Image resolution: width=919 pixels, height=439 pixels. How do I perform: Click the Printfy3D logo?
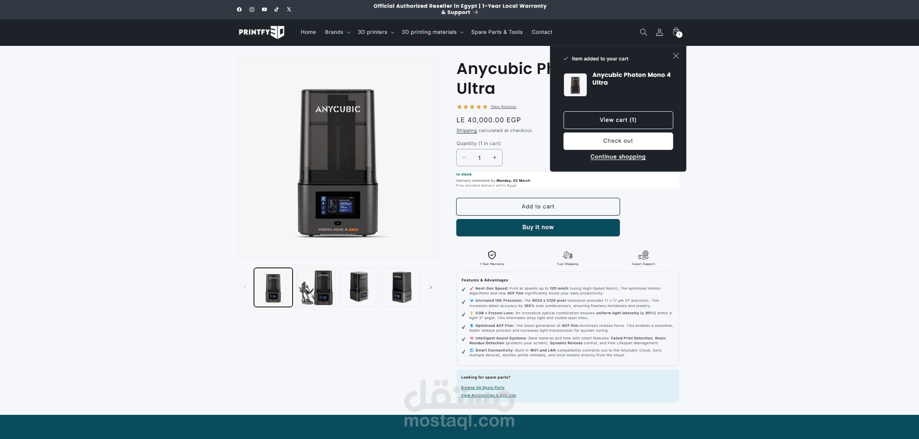tap(261, 32)
